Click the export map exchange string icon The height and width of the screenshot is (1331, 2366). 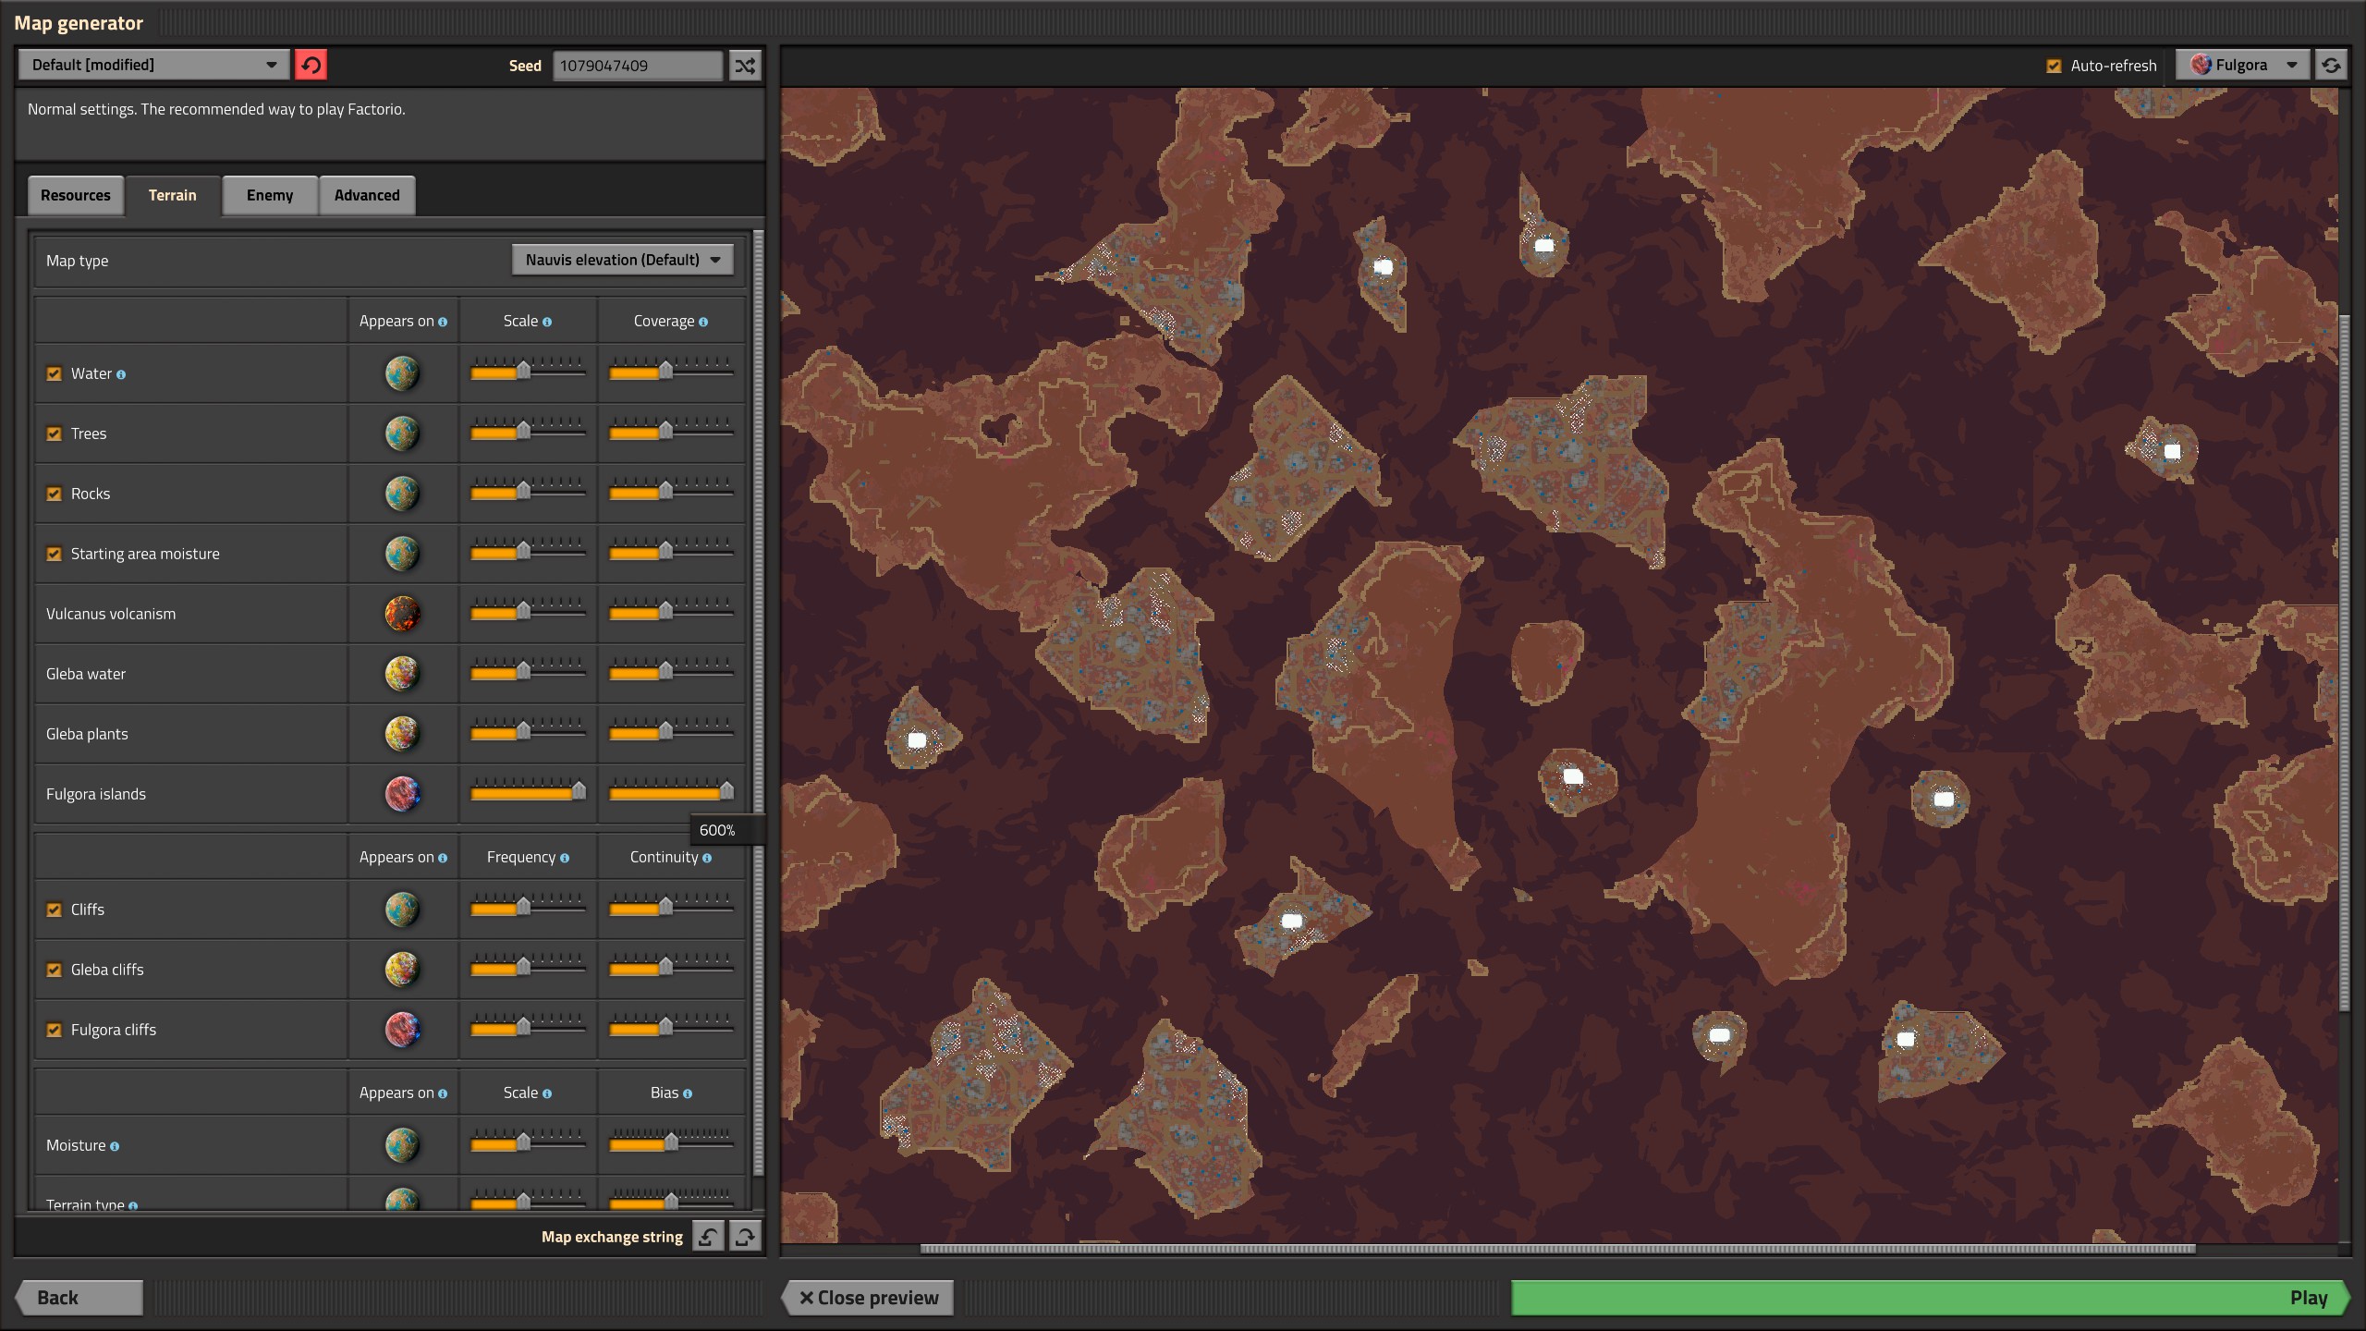(x=745, y=1236)
